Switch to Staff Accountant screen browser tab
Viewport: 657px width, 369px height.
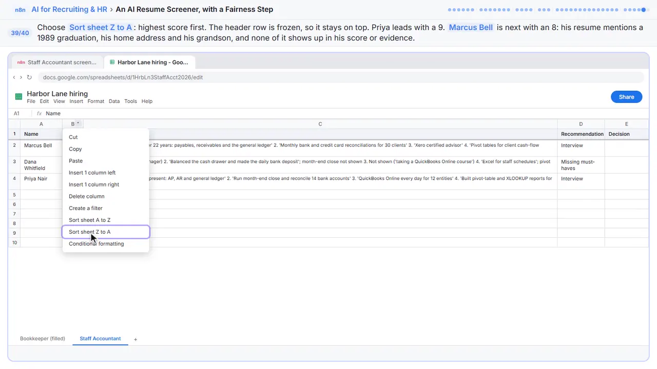coord(57,62)
